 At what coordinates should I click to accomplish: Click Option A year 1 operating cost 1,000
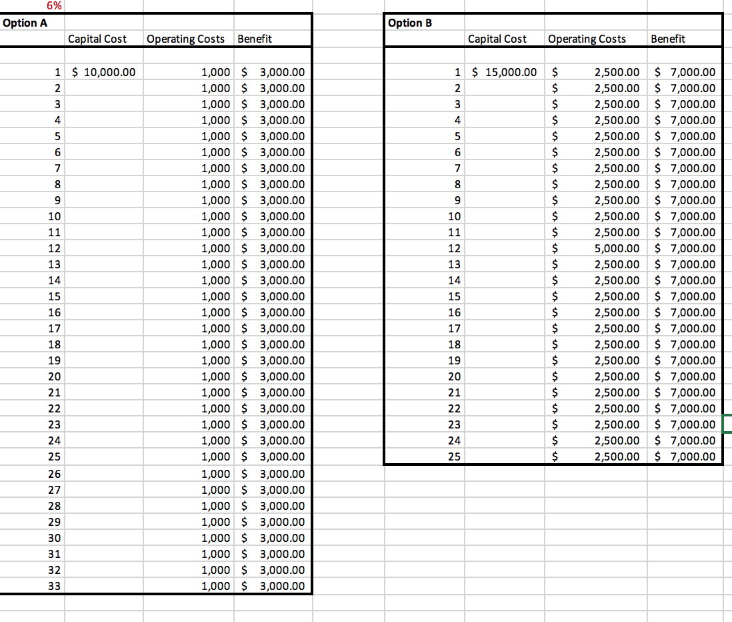(x=188, y=72)
